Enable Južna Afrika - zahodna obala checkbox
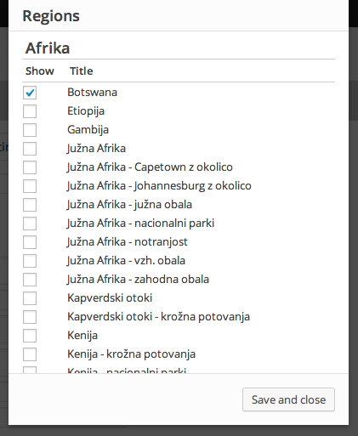This screenshot has height=436, width=358. [x=30, y=280]
